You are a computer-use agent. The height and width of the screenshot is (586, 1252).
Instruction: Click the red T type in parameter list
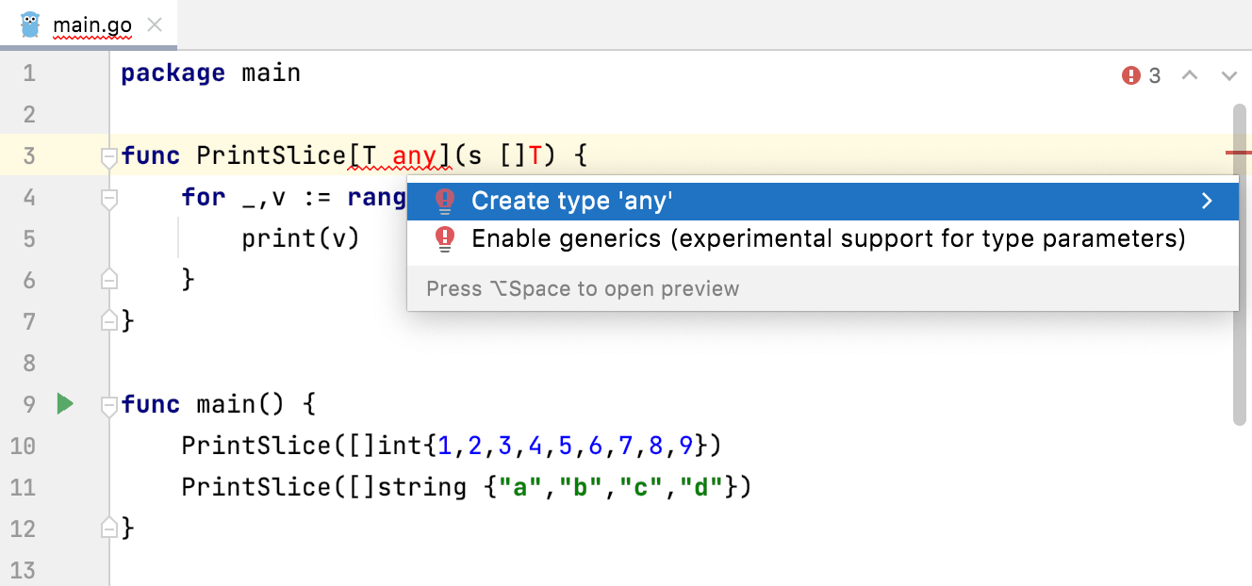[x=535, y=155]
